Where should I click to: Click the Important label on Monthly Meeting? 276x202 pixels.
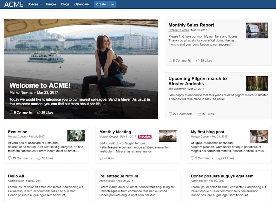[x=145, y=137]
